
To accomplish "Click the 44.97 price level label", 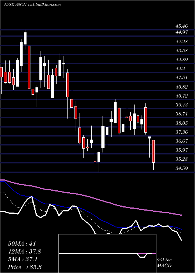I will click(182, 32).
